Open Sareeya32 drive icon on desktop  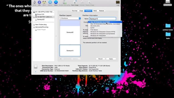click(x=167, y=3)
